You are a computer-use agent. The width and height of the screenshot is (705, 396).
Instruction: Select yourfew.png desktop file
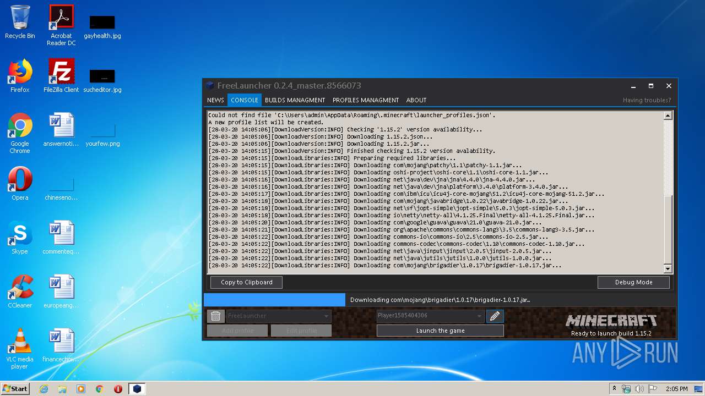(x=102, y=134)
